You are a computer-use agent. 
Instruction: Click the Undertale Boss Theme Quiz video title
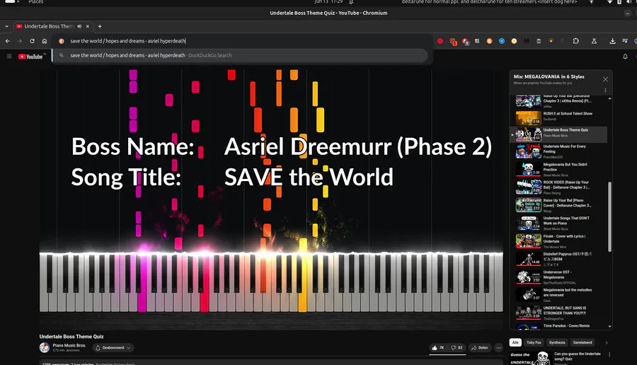(71, 337)
